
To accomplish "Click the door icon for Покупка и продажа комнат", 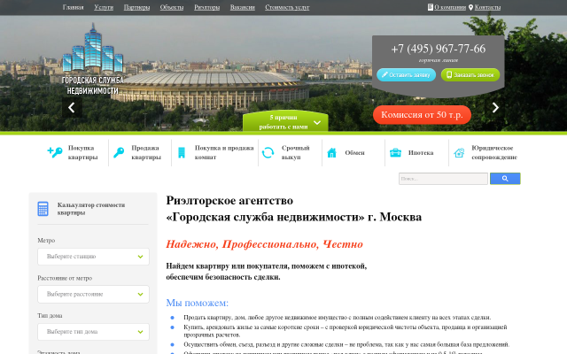I will tap(182, 152).
